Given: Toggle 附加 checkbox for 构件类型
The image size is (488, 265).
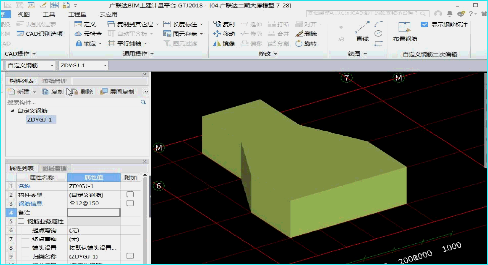Looking at the screenshot, I should pyautogui.click(x=130, y=195).
